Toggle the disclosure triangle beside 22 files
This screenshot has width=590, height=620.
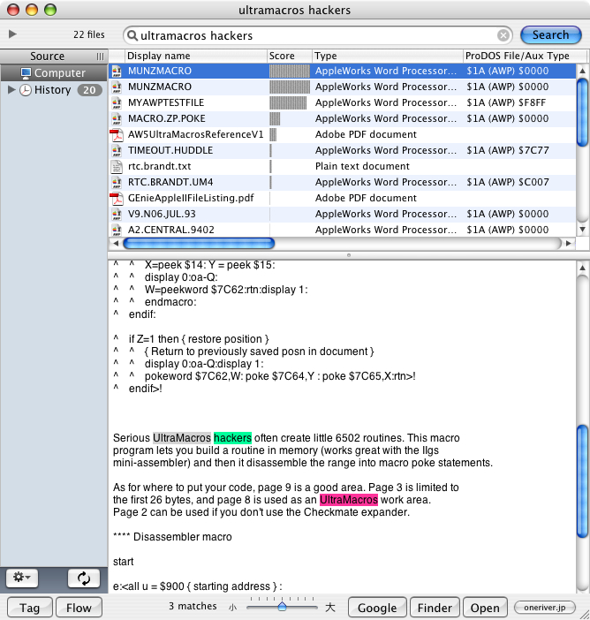12,34
